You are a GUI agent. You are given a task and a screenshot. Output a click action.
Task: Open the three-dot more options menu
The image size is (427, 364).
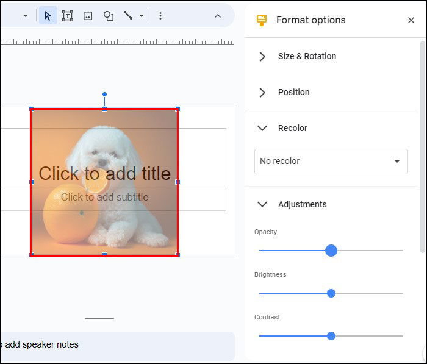[160, 16]
